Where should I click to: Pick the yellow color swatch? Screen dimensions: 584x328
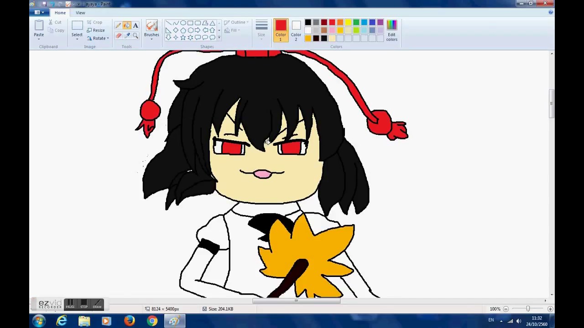coord(348,23)
